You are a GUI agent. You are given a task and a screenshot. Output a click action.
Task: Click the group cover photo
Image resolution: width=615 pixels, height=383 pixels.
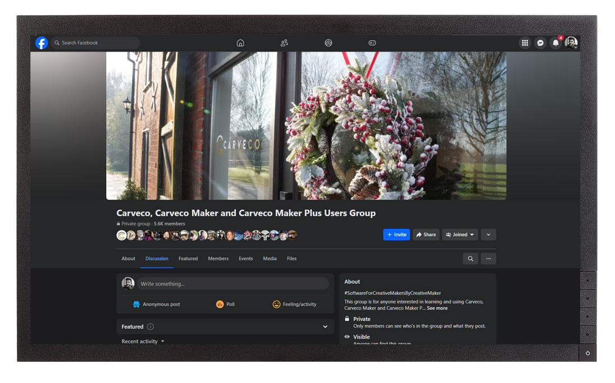306,126
